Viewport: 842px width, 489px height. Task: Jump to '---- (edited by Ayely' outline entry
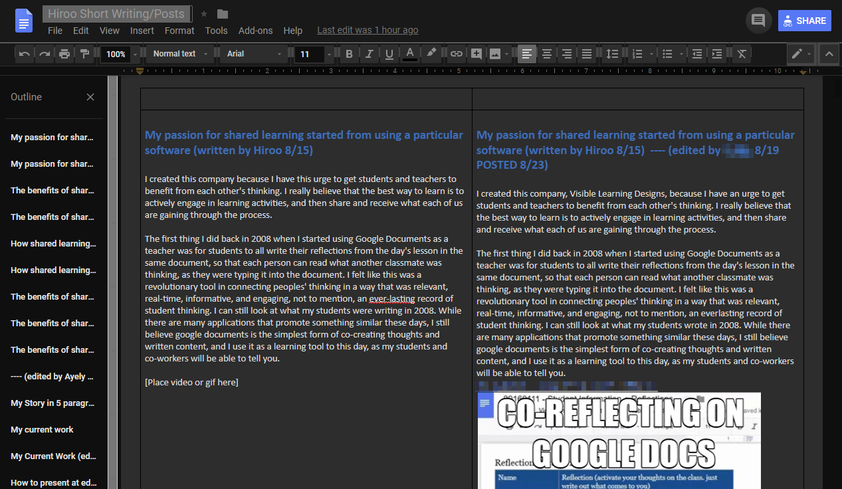pos(53,377)
